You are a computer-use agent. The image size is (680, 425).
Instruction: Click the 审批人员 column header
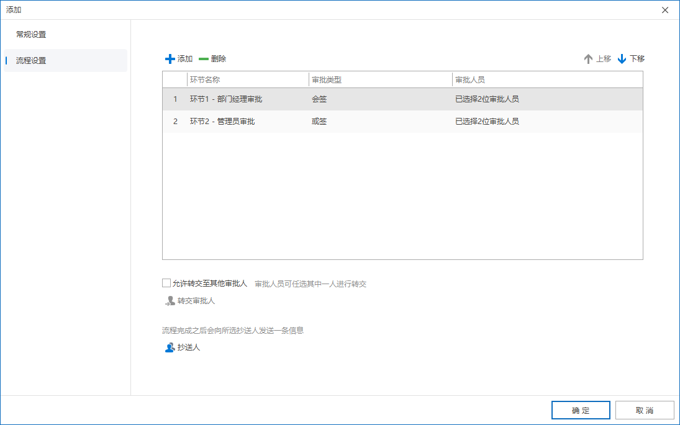470,80
